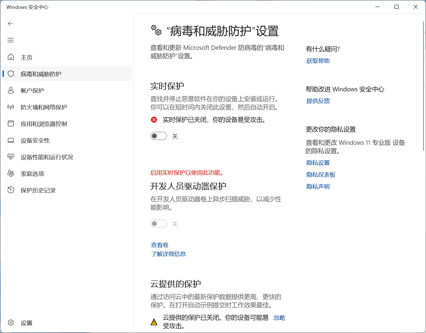Click the red text 启用实时保护以使用此功能。
This screenshot has width=426, height=333.
[x=187, y=173]
